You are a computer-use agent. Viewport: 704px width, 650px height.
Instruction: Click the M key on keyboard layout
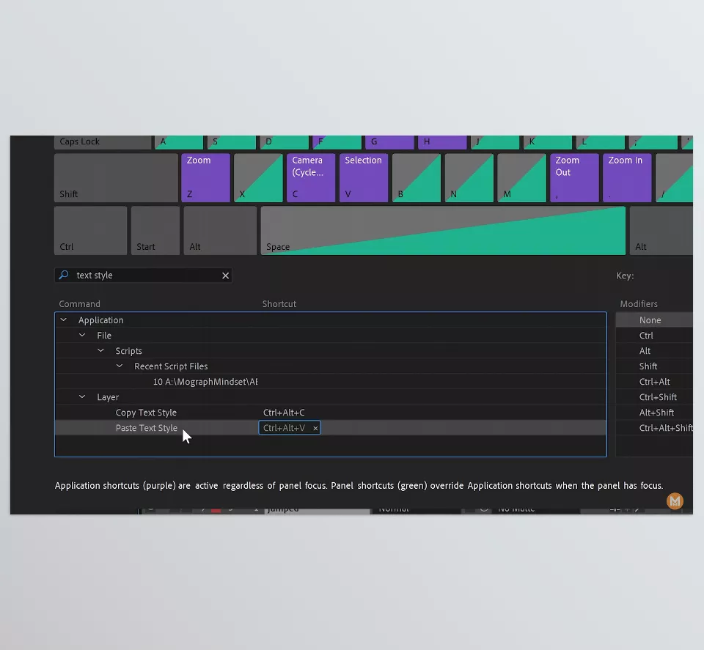coord(521,177)
